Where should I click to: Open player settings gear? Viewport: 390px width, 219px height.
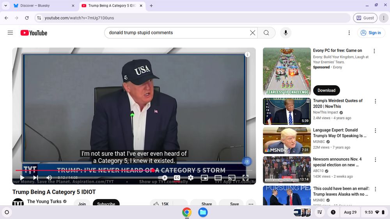point(191,177)
